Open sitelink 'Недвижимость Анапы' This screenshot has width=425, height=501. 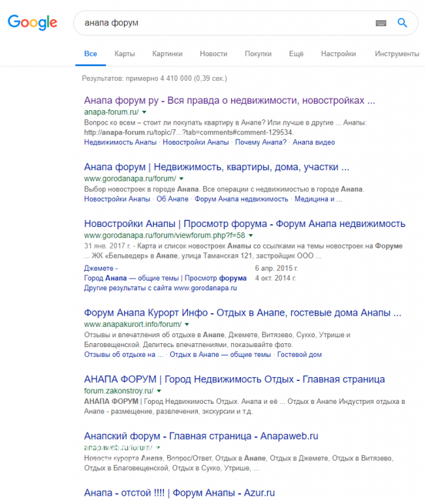[120, 142]
